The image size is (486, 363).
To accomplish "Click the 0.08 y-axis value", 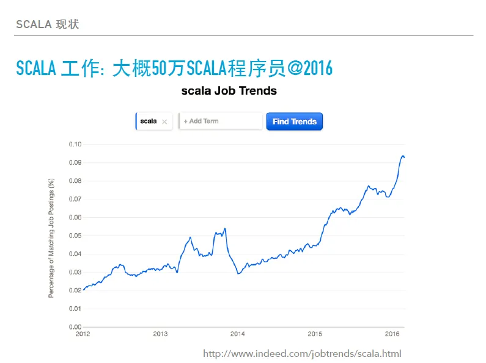I will click(75, 181).
